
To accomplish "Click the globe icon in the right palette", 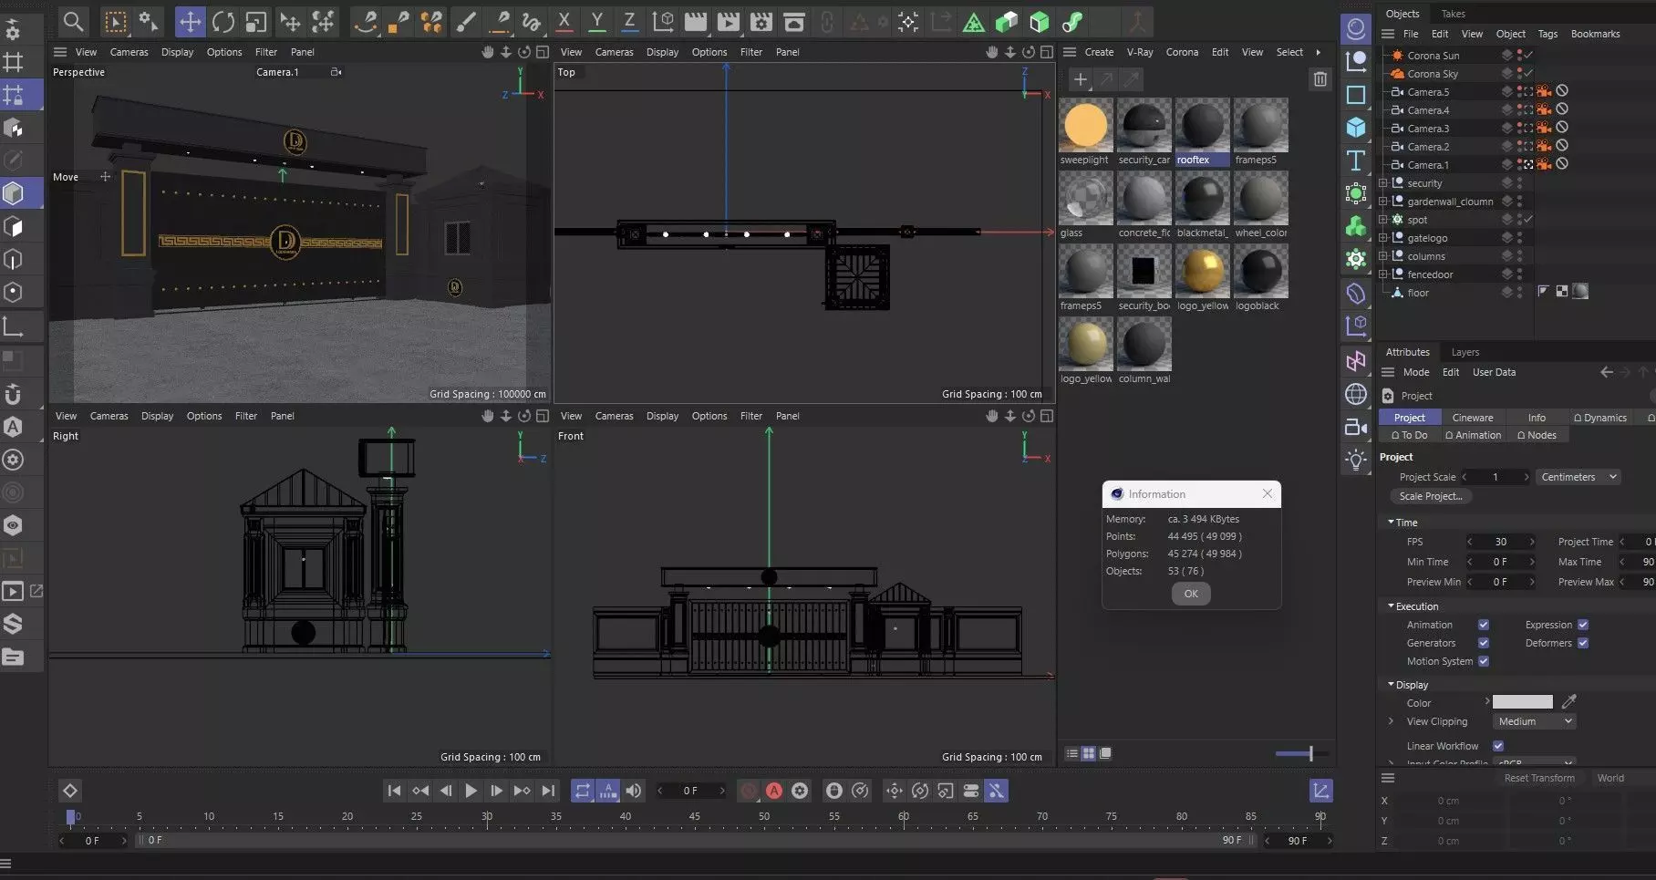I will click(x=1356, y=394).
